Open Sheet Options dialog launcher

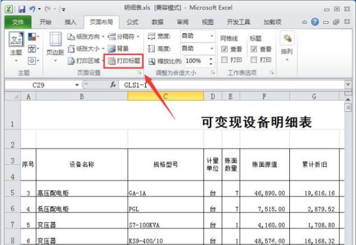click(x=271, y=72)
